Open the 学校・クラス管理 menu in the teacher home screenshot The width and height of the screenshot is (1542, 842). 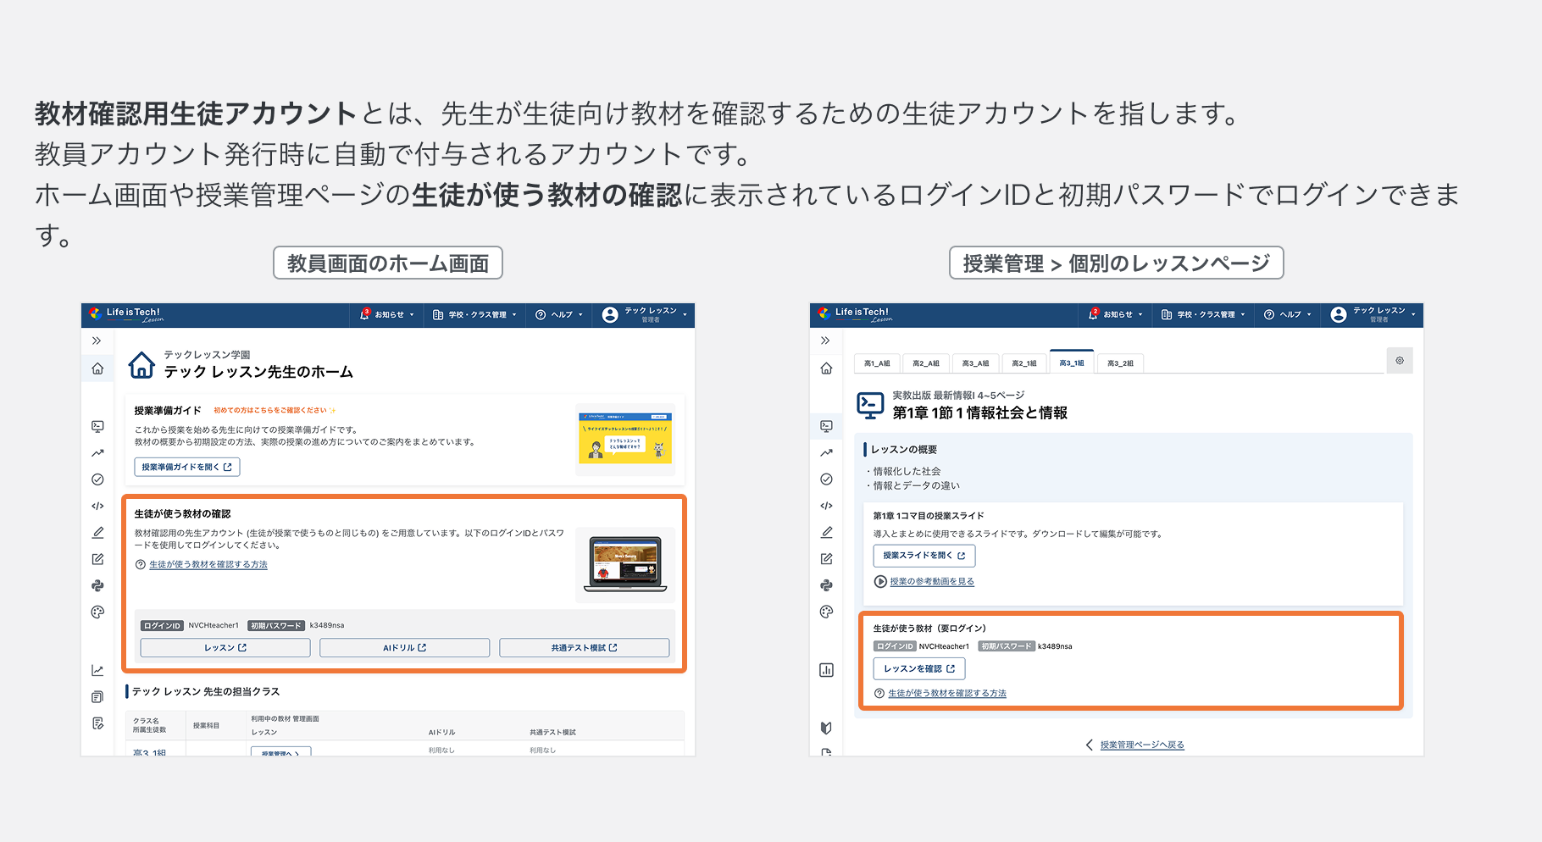[474, 314]
